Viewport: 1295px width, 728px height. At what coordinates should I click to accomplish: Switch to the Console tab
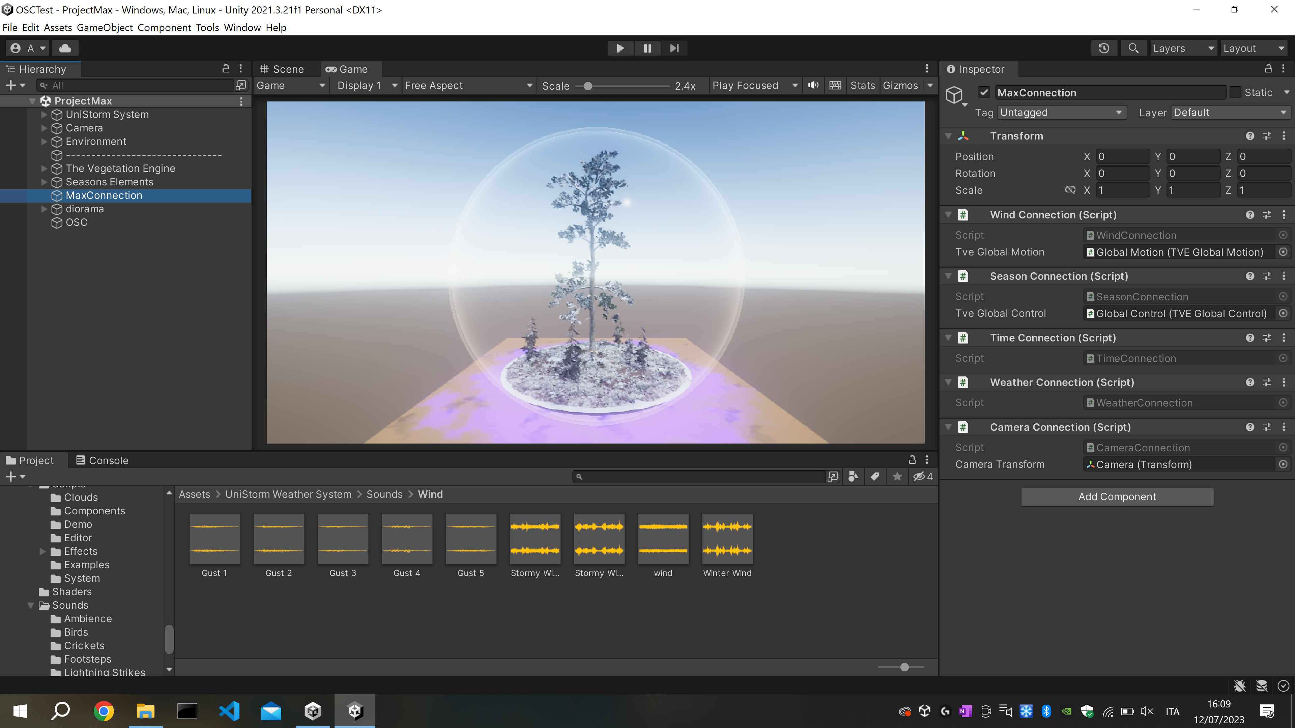point(102,460)
